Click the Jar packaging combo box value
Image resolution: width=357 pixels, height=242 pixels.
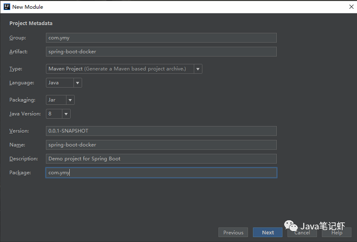click(x=52, y=100)
